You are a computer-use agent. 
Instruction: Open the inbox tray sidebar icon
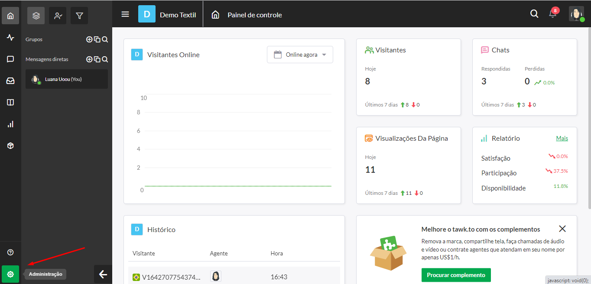tap(10, 81)
